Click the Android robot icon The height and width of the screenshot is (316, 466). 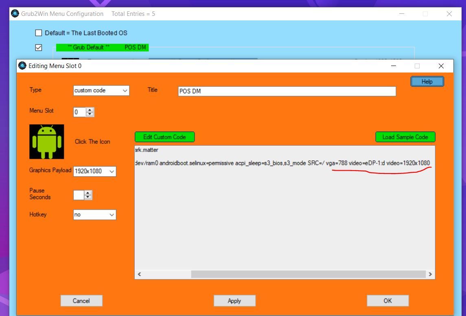[x=46, y=141]
